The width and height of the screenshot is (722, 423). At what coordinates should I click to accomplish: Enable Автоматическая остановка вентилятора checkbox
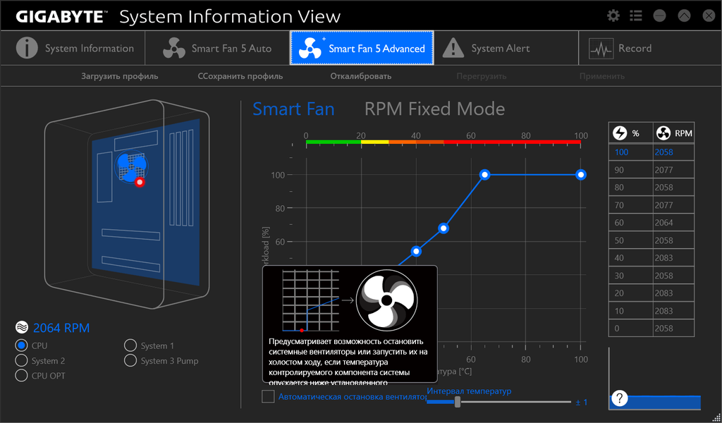coord(268,396)
